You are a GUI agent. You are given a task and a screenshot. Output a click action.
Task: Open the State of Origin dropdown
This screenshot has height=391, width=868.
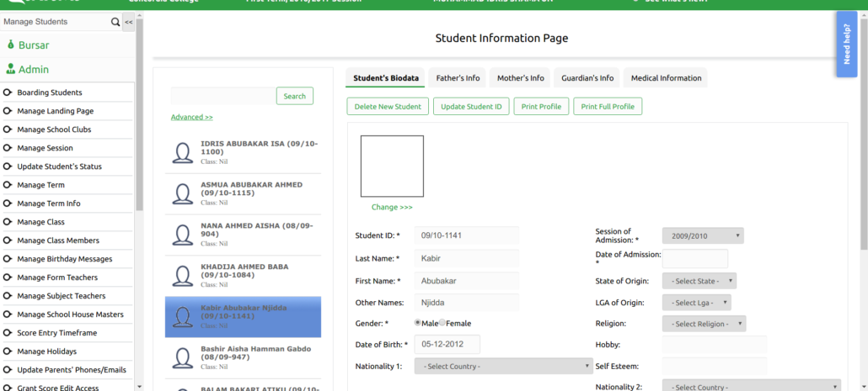(699, 281)
